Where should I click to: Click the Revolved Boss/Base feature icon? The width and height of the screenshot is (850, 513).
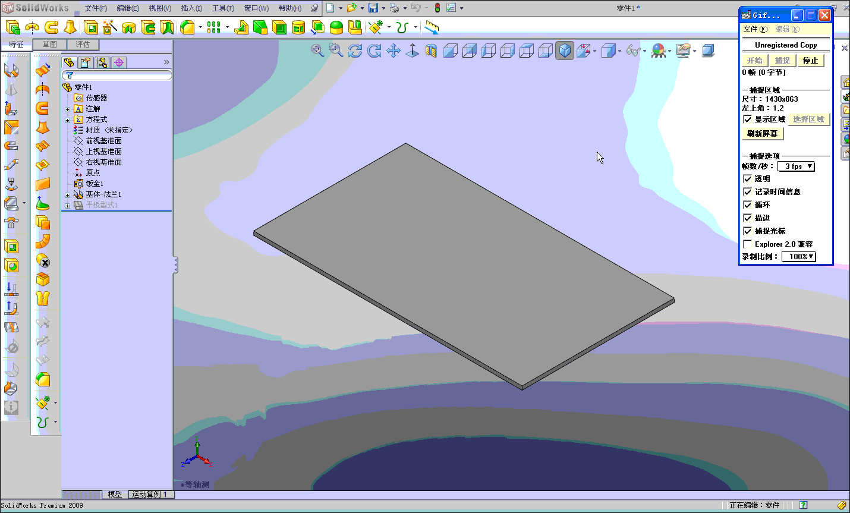pos(33,27)
